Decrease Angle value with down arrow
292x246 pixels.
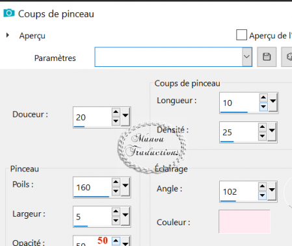(262, 195)
